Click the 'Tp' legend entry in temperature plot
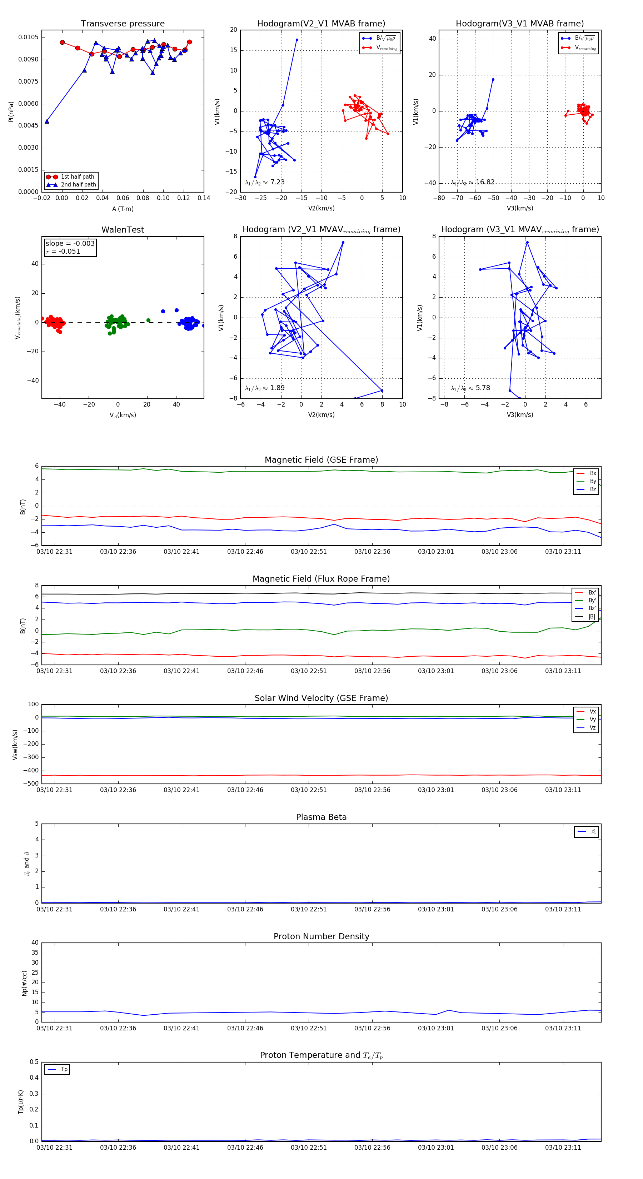Screen dimensions: 643x1179 tap(57, 1070)
